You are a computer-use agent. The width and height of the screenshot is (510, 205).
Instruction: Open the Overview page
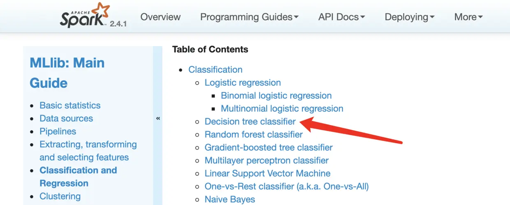[160, 17]
